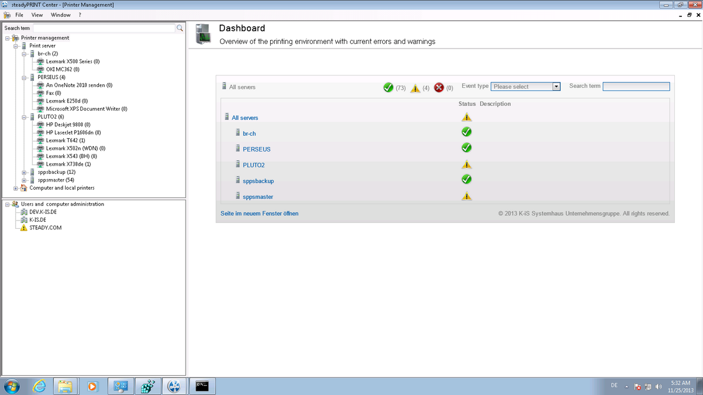Open the Event type dropdown
Viewport: 703px width, 395px height.
(x=525, y=87)
